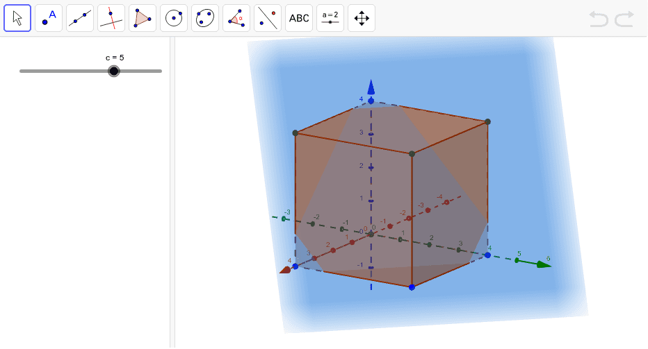Viewport: 648px width, 349px height.
Task: Pick the a=2 Slider tool
Action: coord(330,18)
